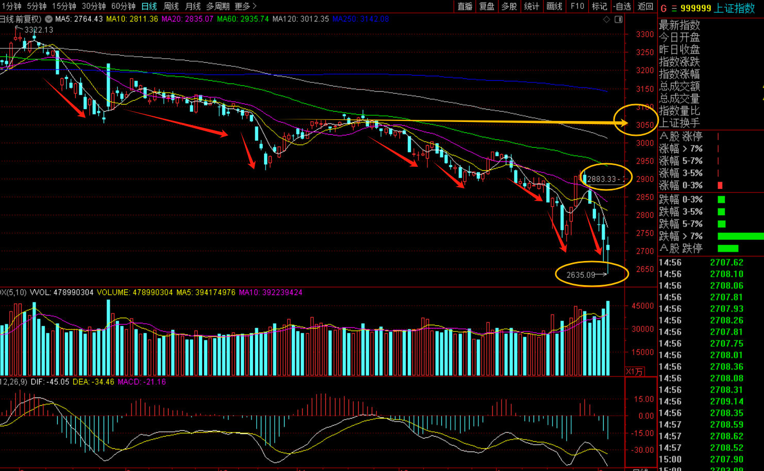The width and height of the screenshot is (764, 471).
Task: Click the MACD: -21.16 label
Action: pyautogui.click(x=142, y=382)
